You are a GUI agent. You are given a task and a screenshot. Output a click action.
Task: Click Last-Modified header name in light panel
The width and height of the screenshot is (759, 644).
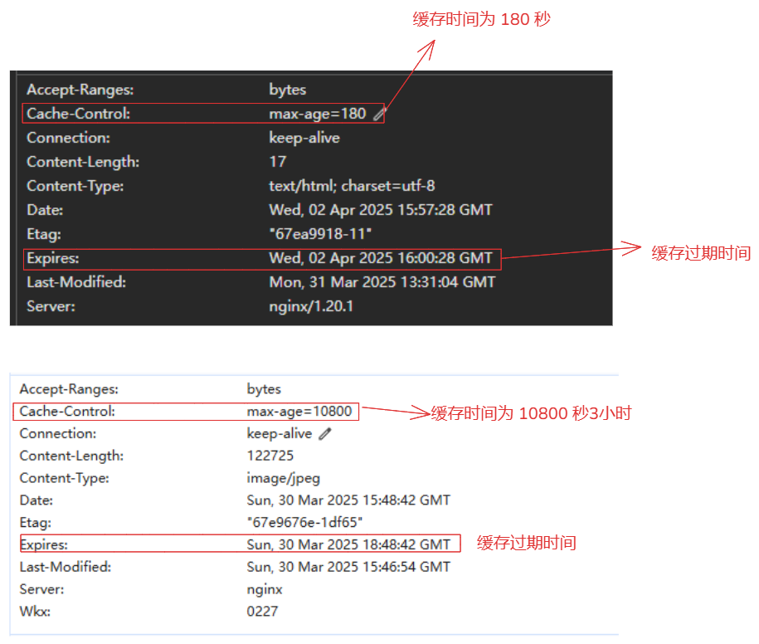[66, 567]
